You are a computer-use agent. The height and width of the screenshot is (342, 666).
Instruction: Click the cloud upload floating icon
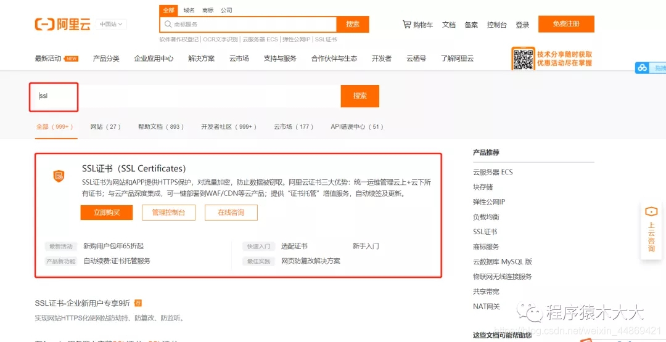tap(642, 68)
